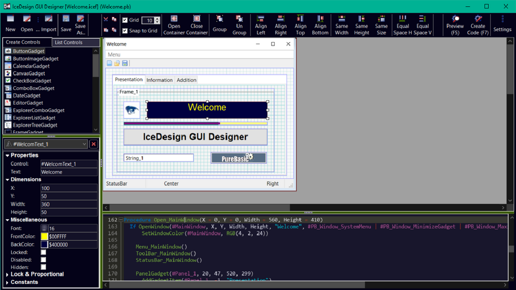The width and height of the screenshot is (516, 290).
Task: Select ExplorerTreeGadget in the controls list
Action: point(35,125)
